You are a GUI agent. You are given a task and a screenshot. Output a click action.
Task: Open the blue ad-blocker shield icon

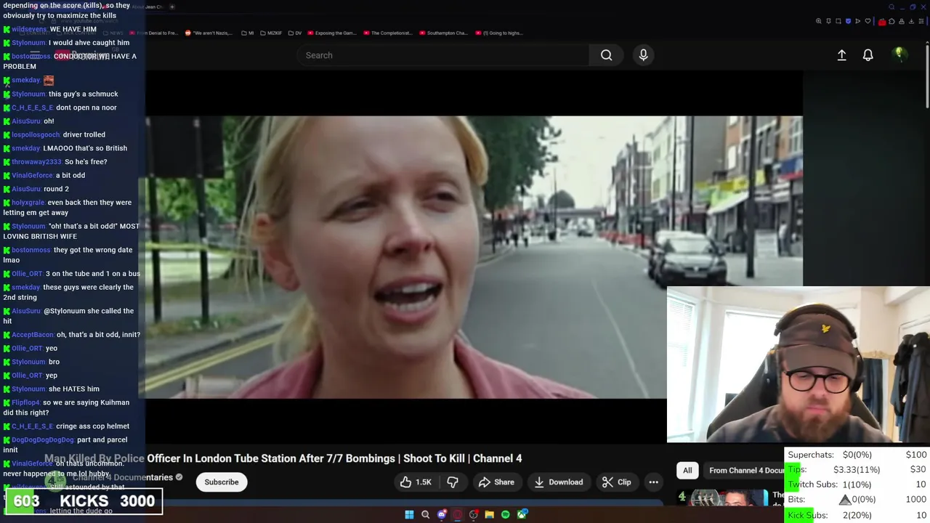click(x=848, y=21)
